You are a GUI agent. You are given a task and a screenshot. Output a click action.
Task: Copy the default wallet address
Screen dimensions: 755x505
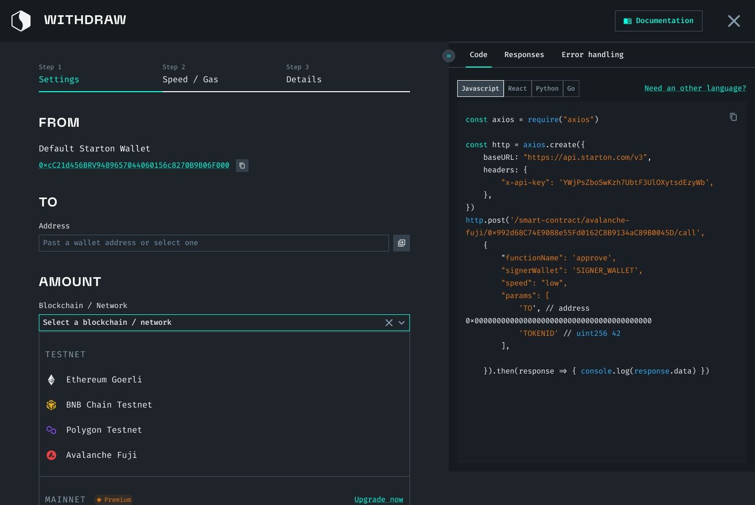[x=242, y=166]
